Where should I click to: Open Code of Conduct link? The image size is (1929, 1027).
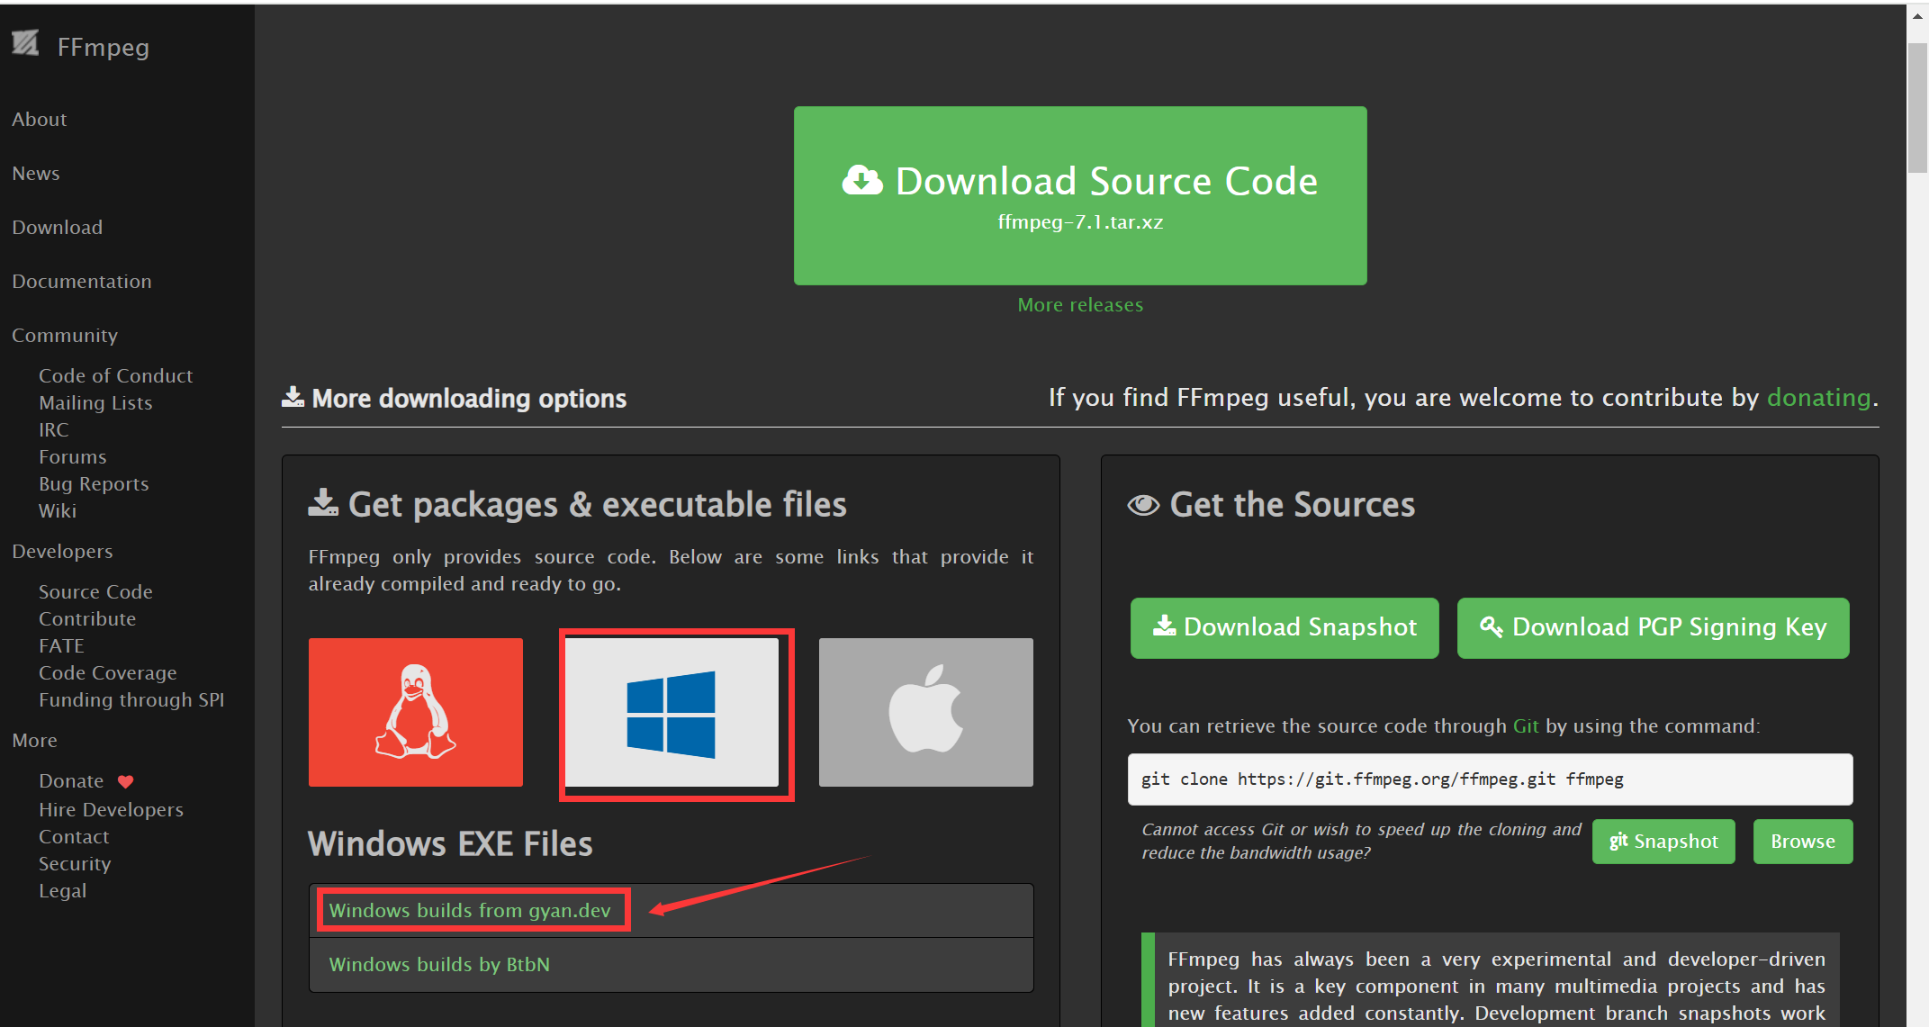(116, 376)
